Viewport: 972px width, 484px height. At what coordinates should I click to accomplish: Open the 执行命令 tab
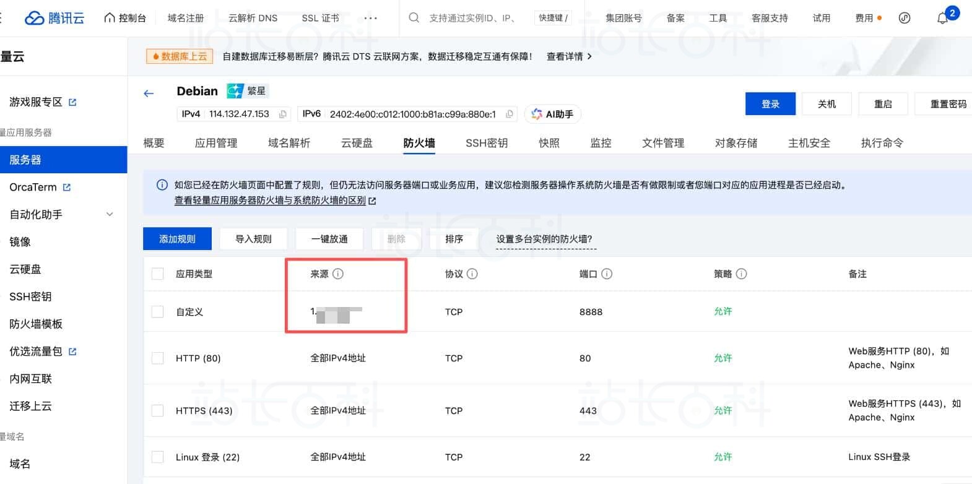pyautogui.click(x=882, y=143)
